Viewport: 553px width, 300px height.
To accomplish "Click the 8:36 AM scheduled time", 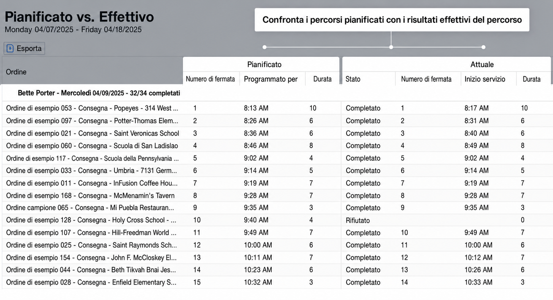I will click(x=256, y=133).
